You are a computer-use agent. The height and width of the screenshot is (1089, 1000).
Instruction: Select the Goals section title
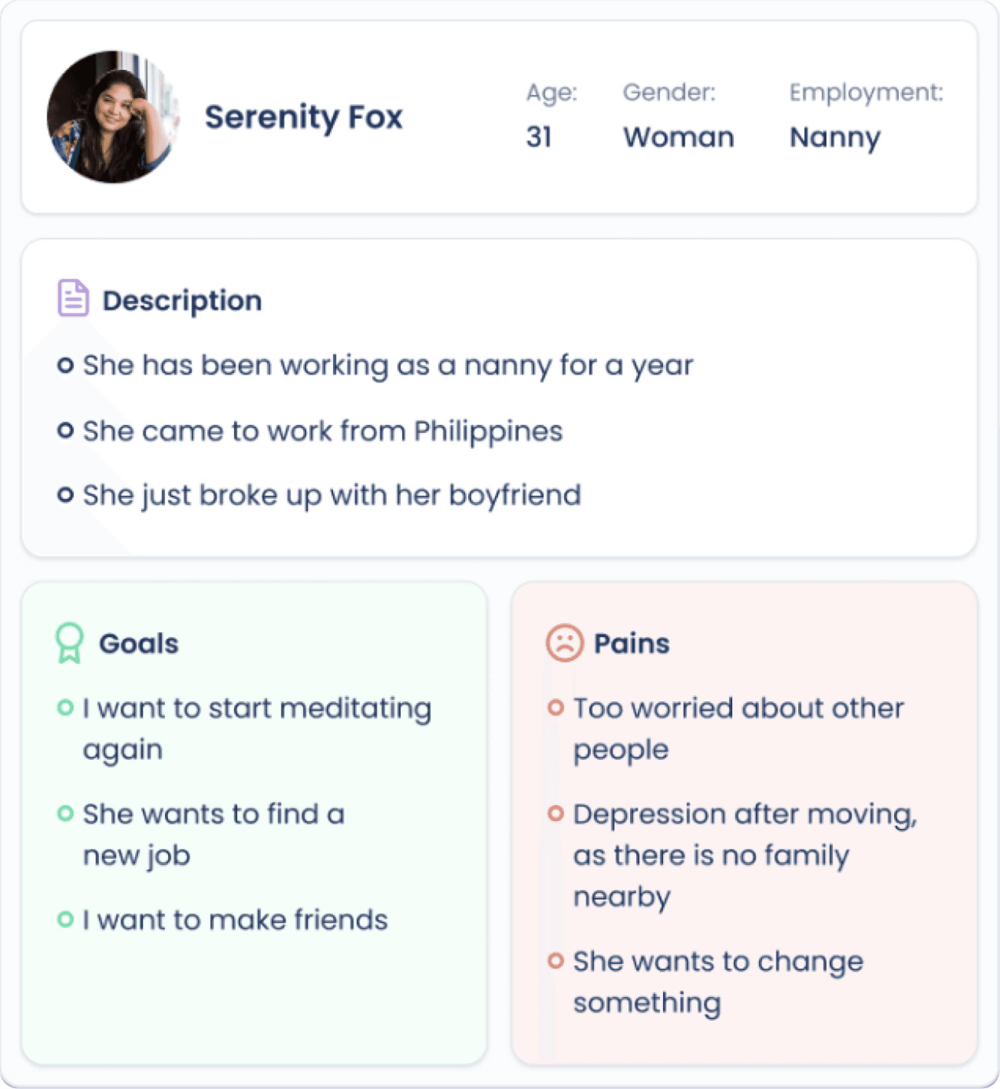(139, 644)
